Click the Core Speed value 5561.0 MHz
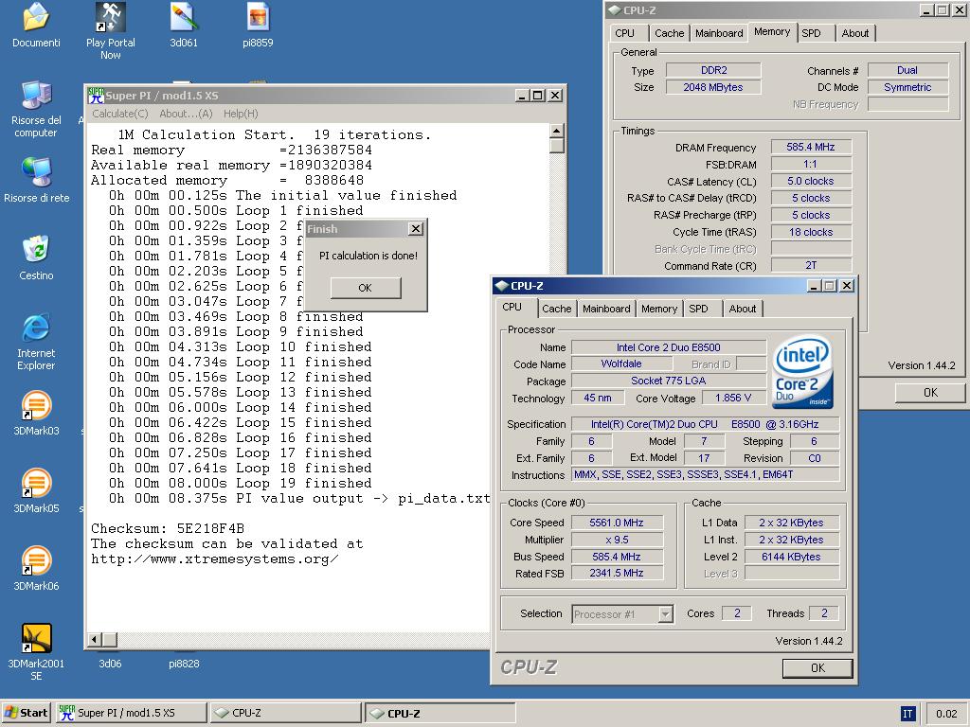The image size is (970, 727). (617, 523)
